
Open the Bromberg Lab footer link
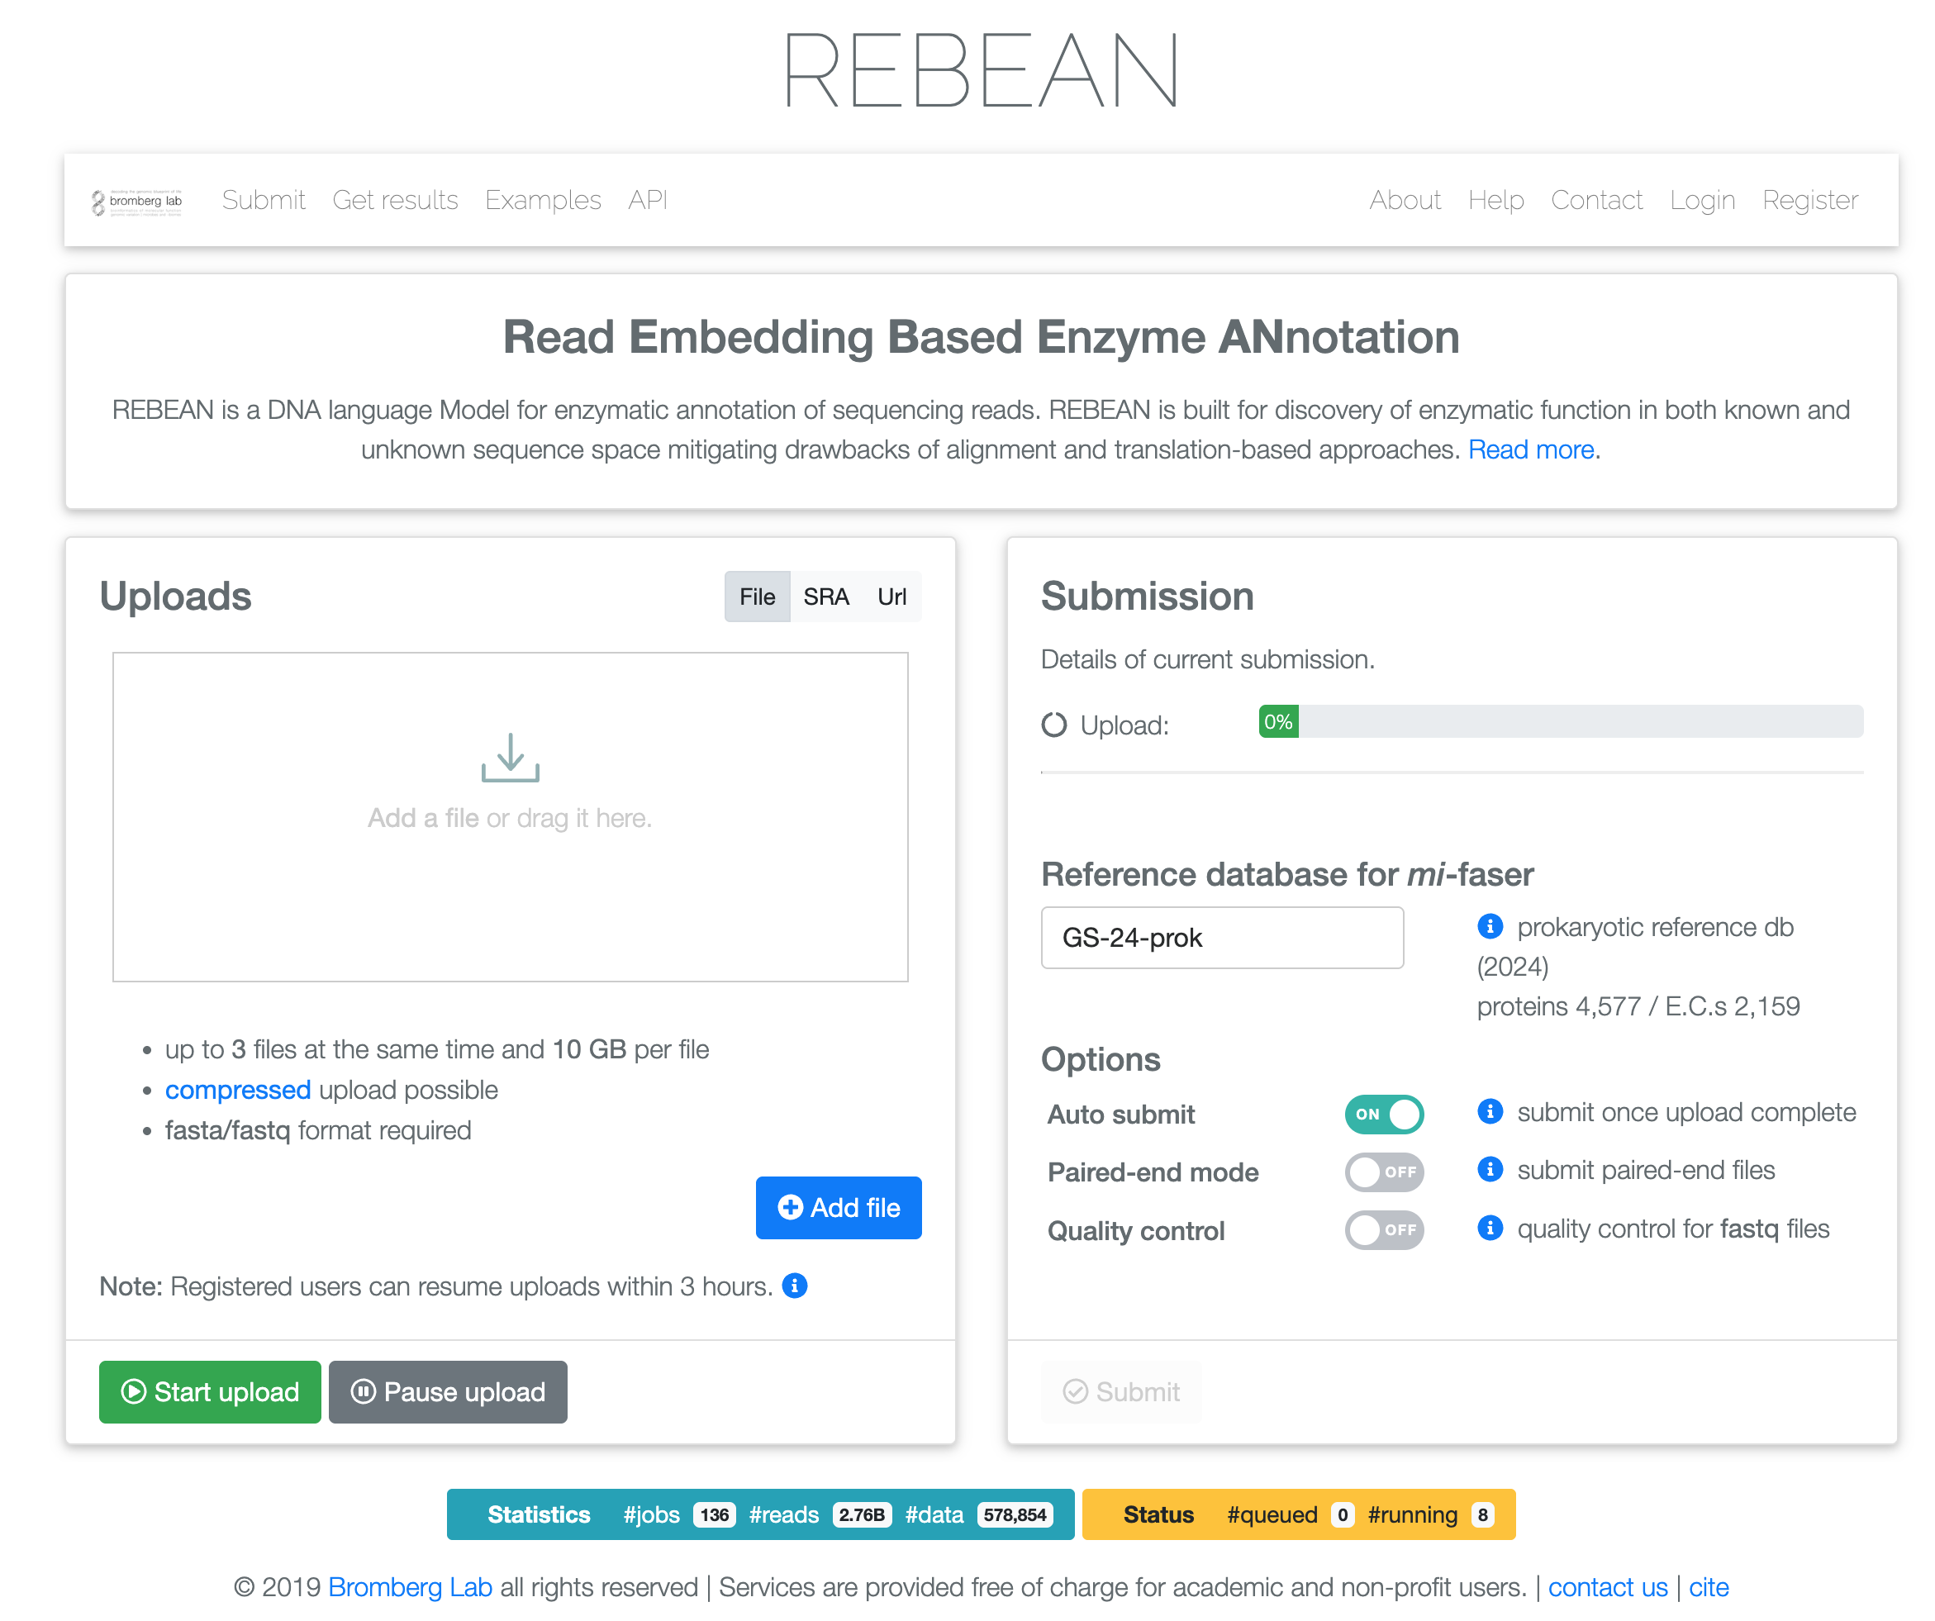point(410,1587)
